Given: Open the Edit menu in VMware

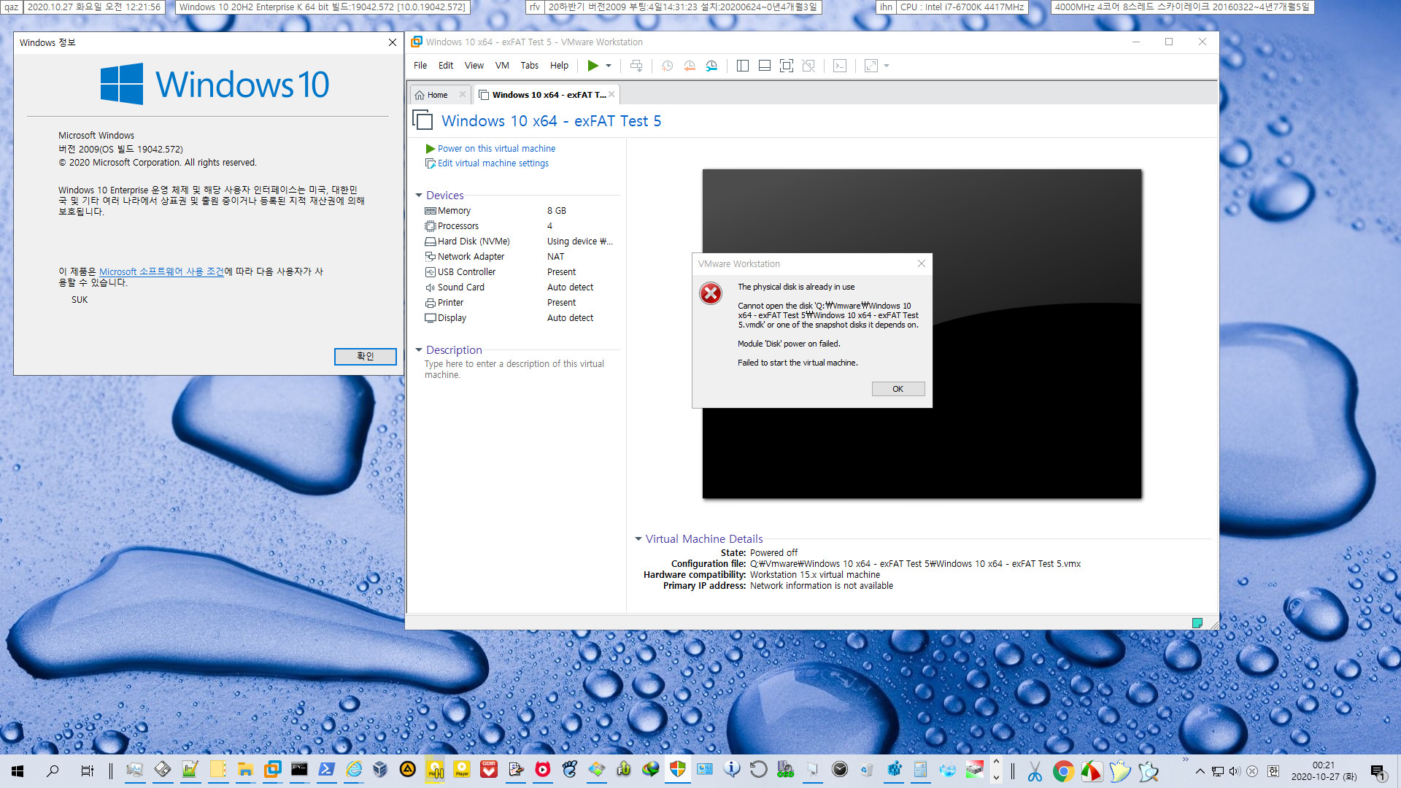Looking at the screenshot, I should pos(446,66).
